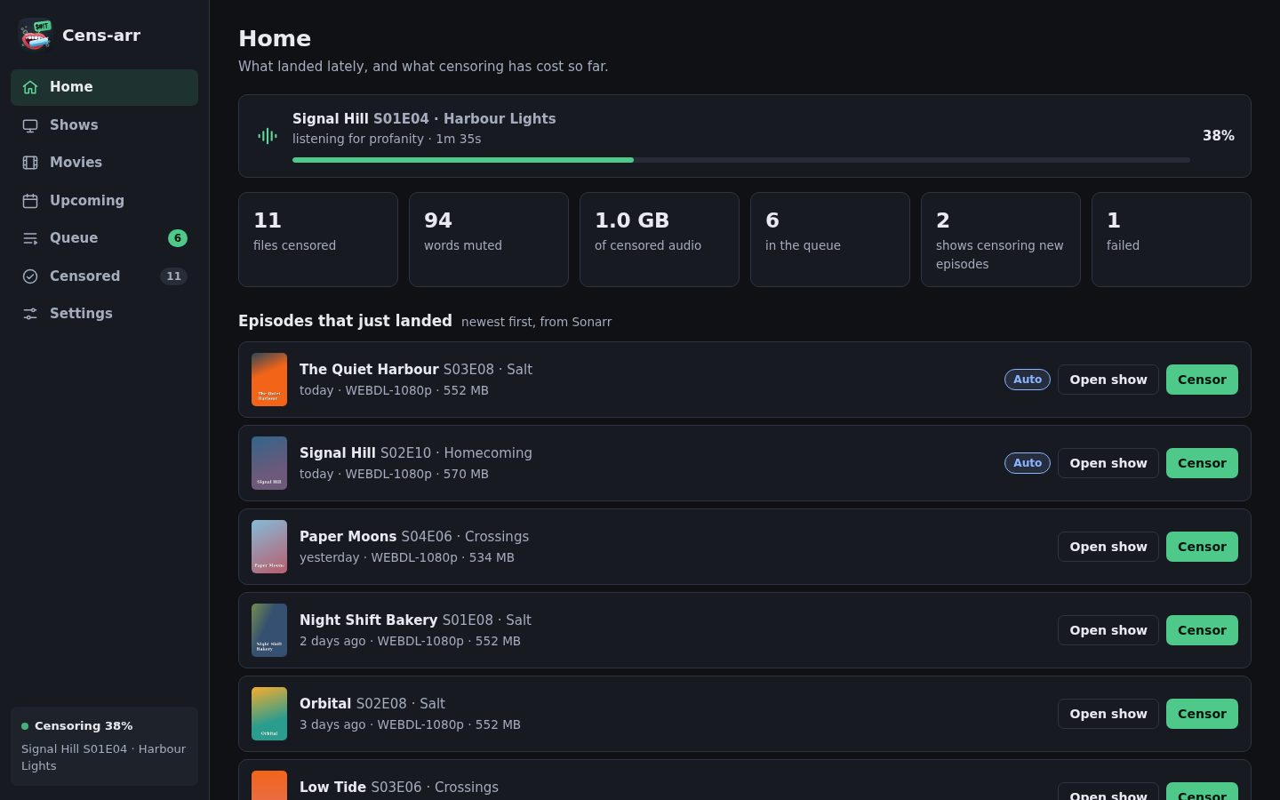Open show for Signal Hill S02E10 Homecoming

[x=1108, y=463]
